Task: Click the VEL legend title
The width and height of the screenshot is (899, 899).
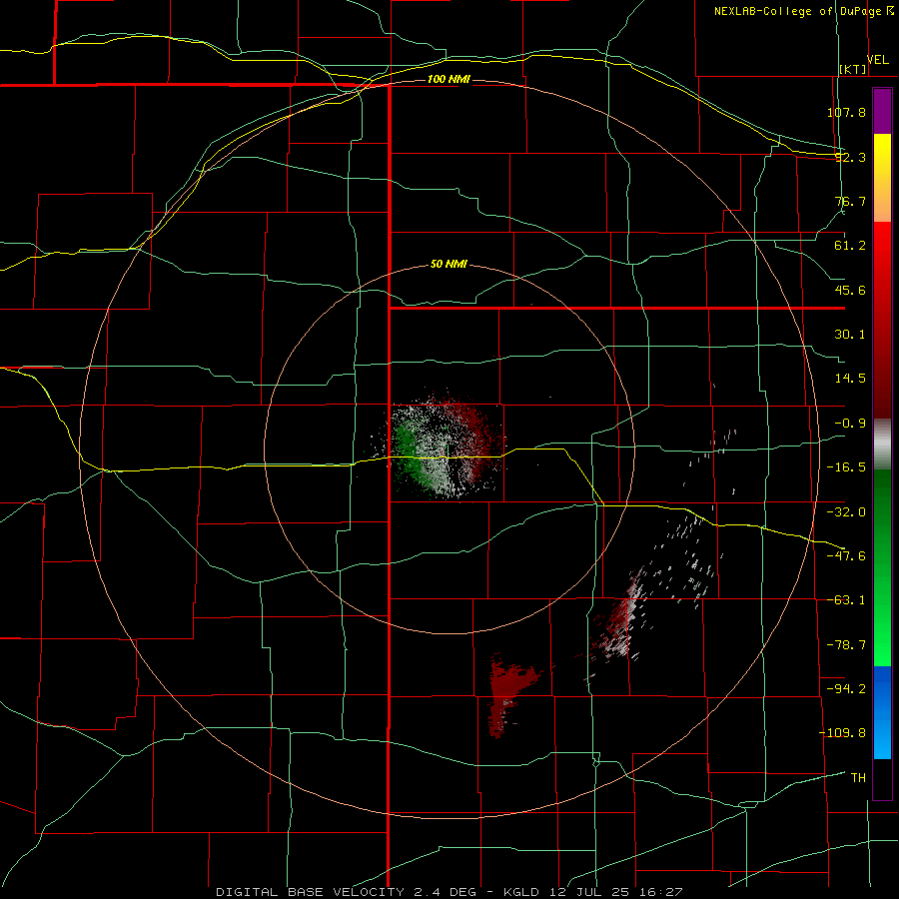Action: click(x=878, y=60)
